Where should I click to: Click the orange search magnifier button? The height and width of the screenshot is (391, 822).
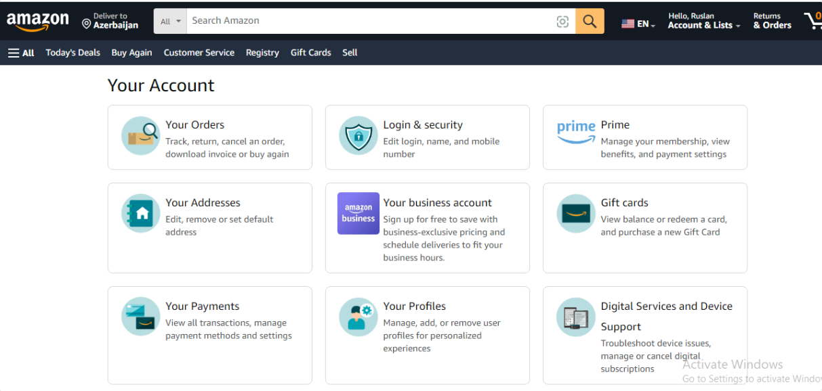590,21
